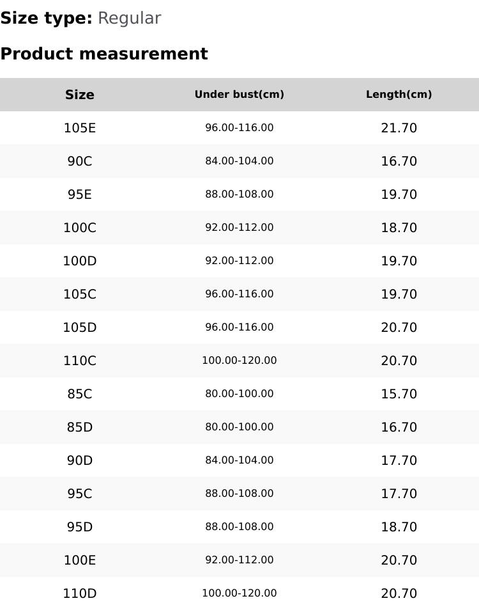Click under bust range for size 90D
479x610 pixels.
240,460
